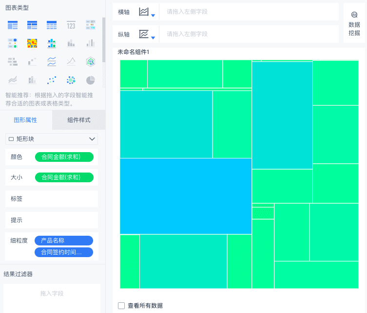Select the KPI 123 indicator card type
This screenshot has width=367, height=313.
(x=71, y=25)
